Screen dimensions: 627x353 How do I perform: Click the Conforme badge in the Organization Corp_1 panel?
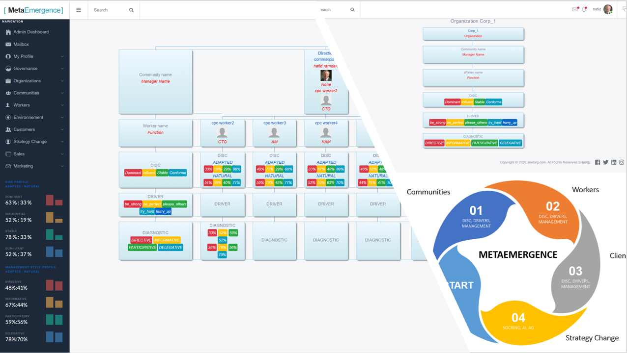click(x=494, y=102)
